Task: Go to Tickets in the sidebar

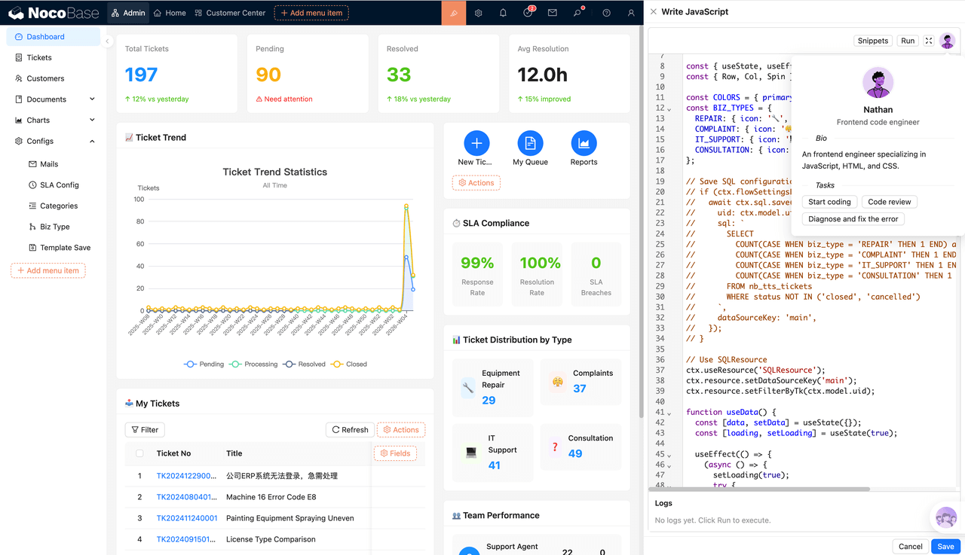Action: [39, 57]
